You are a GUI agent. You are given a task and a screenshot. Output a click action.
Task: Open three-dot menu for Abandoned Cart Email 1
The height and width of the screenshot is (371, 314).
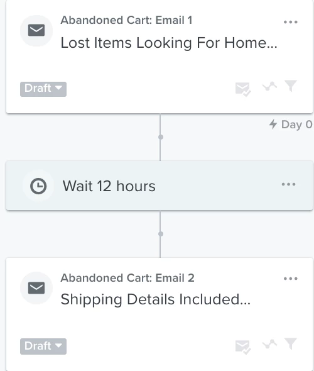pyautogui.click(x=290, y=22)
